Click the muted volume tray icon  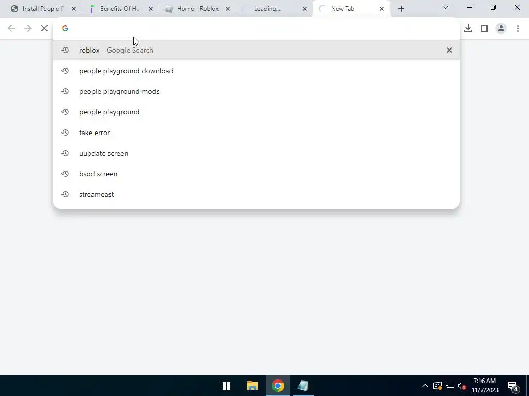click(462, 386)
